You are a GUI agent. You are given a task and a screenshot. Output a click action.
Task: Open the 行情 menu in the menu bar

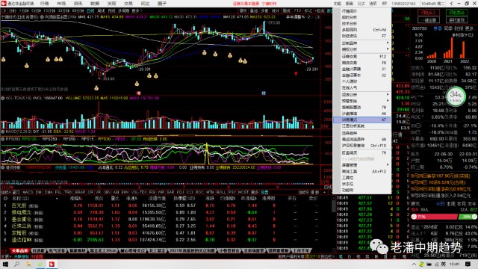point(45,4)
